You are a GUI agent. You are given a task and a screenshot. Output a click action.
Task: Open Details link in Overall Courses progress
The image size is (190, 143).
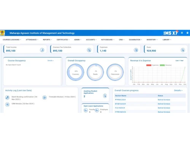tap(178, 90)
